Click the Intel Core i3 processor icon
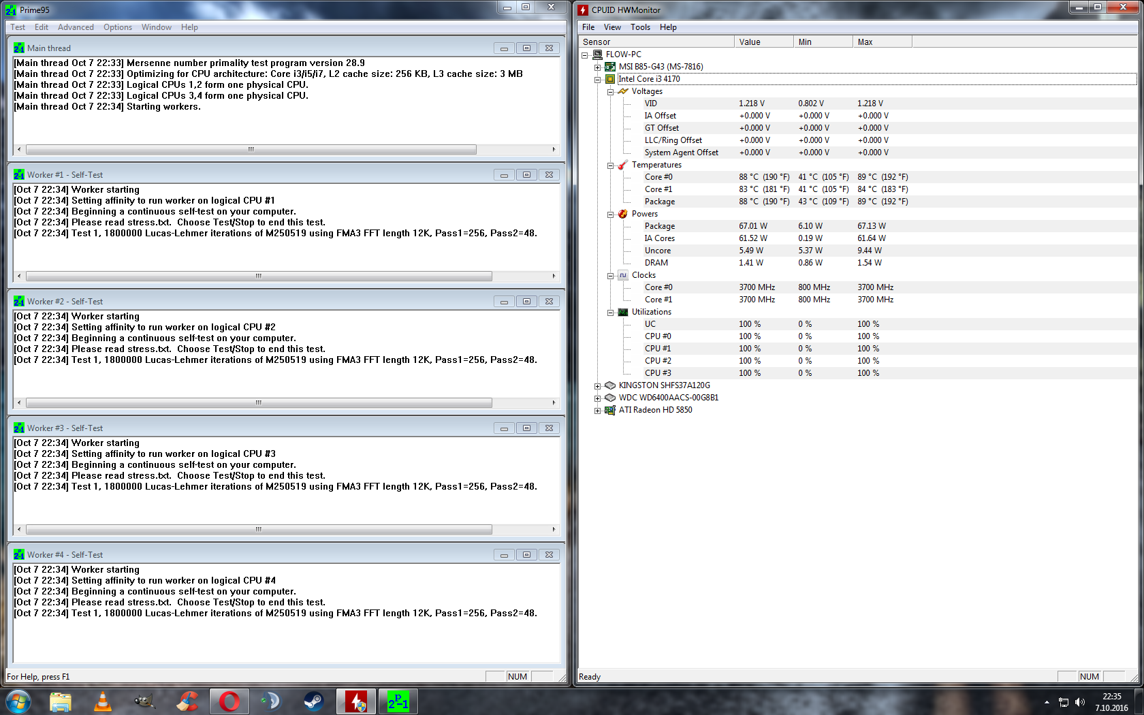 [610, 79]
